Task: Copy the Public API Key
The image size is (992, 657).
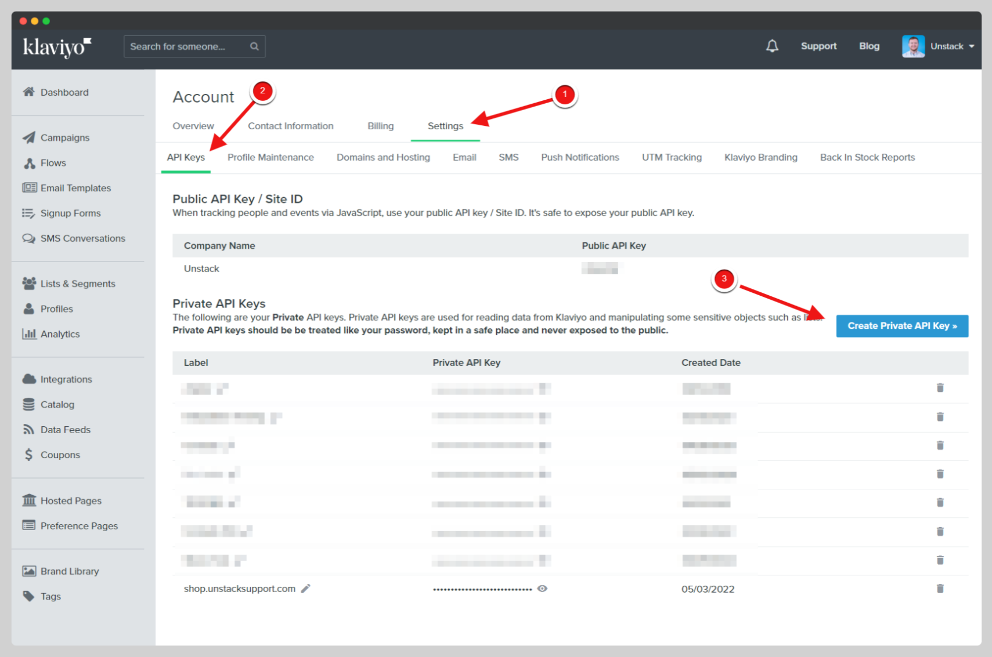Action: pos(601,268)
